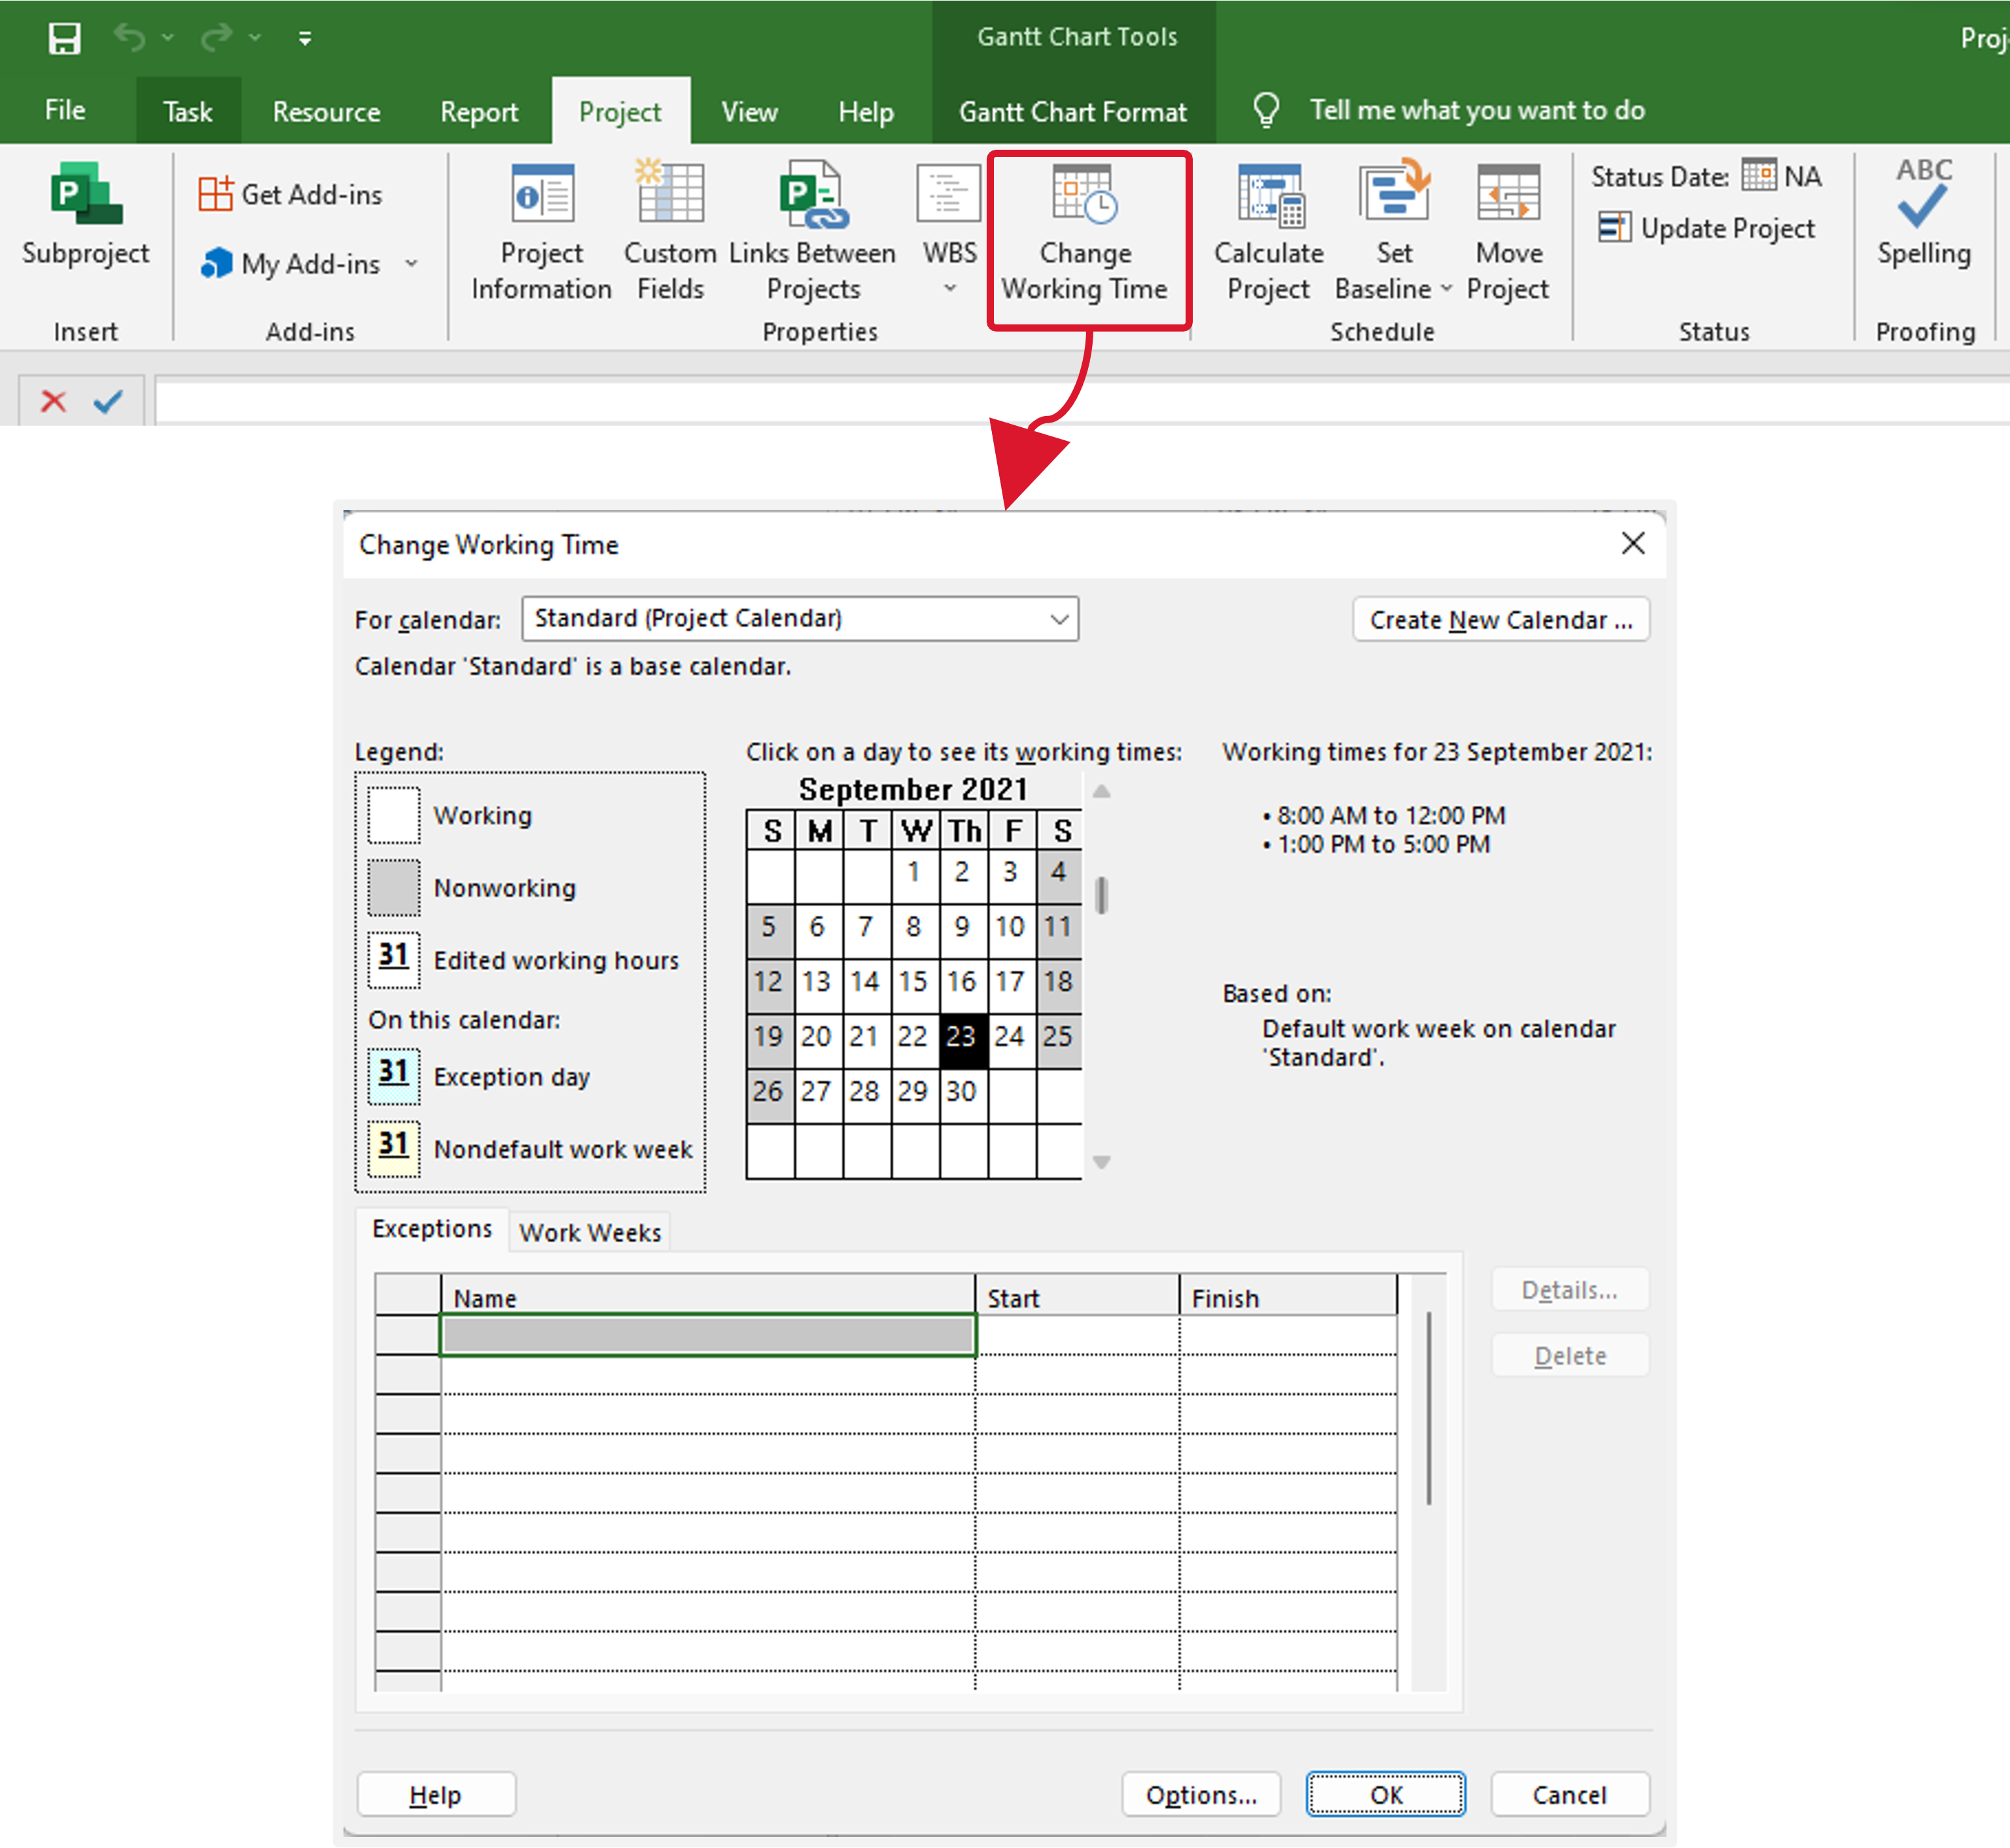Image resolution: width=2010 pixels, height=1848 pixels.
Task: Click Update Project
Action: coord(1706,228)
